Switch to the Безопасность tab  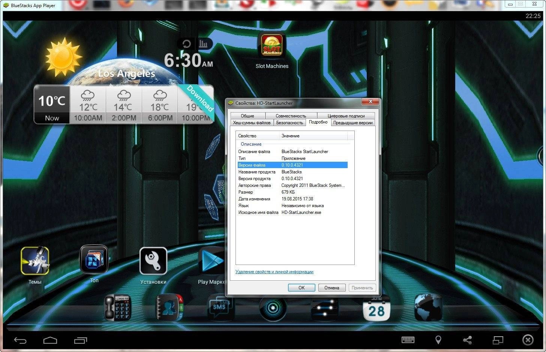[x=289, y=123]
